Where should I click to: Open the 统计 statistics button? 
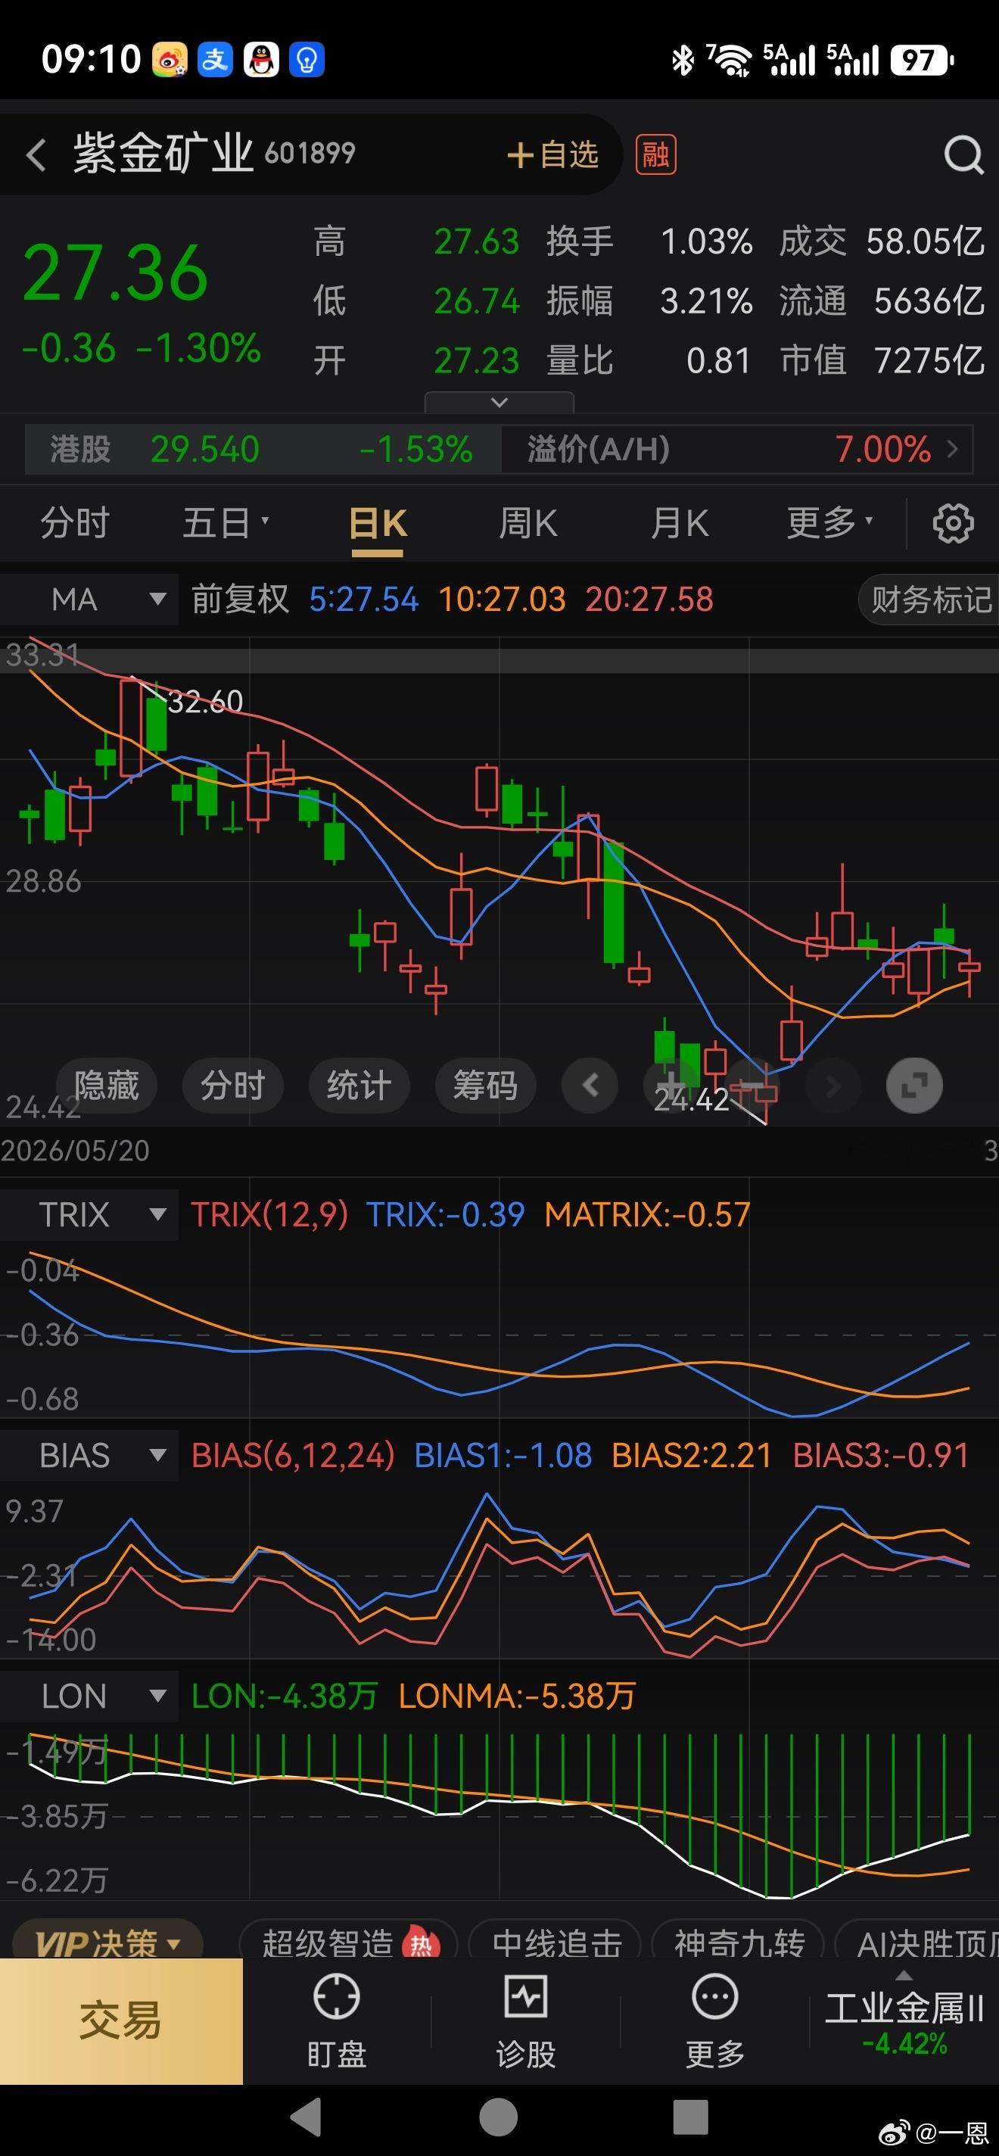359,1086
